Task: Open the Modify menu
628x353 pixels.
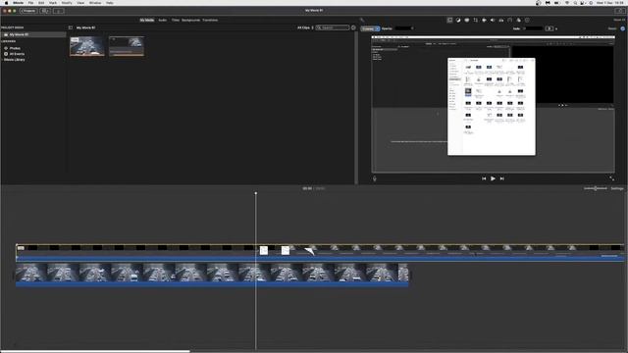Action: 67,3
